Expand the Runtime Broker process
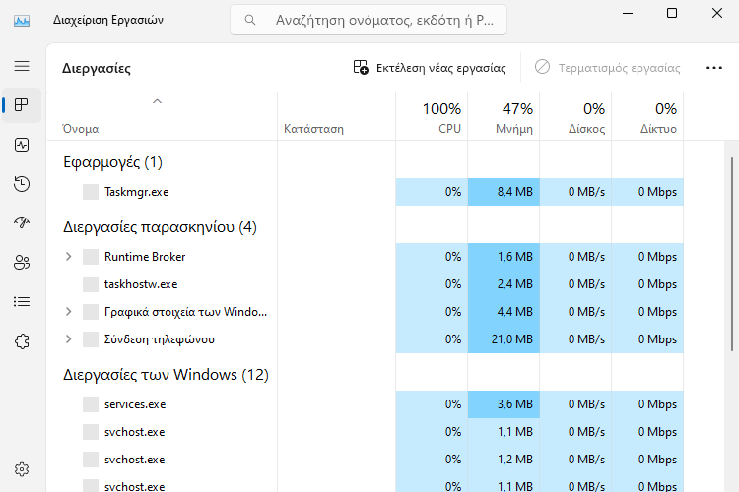739x492 pixels. point(68,257)
